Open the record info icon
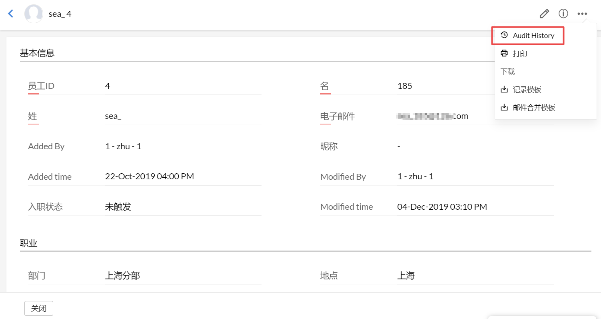Viewport: 601px width, 319px height. 563,14
